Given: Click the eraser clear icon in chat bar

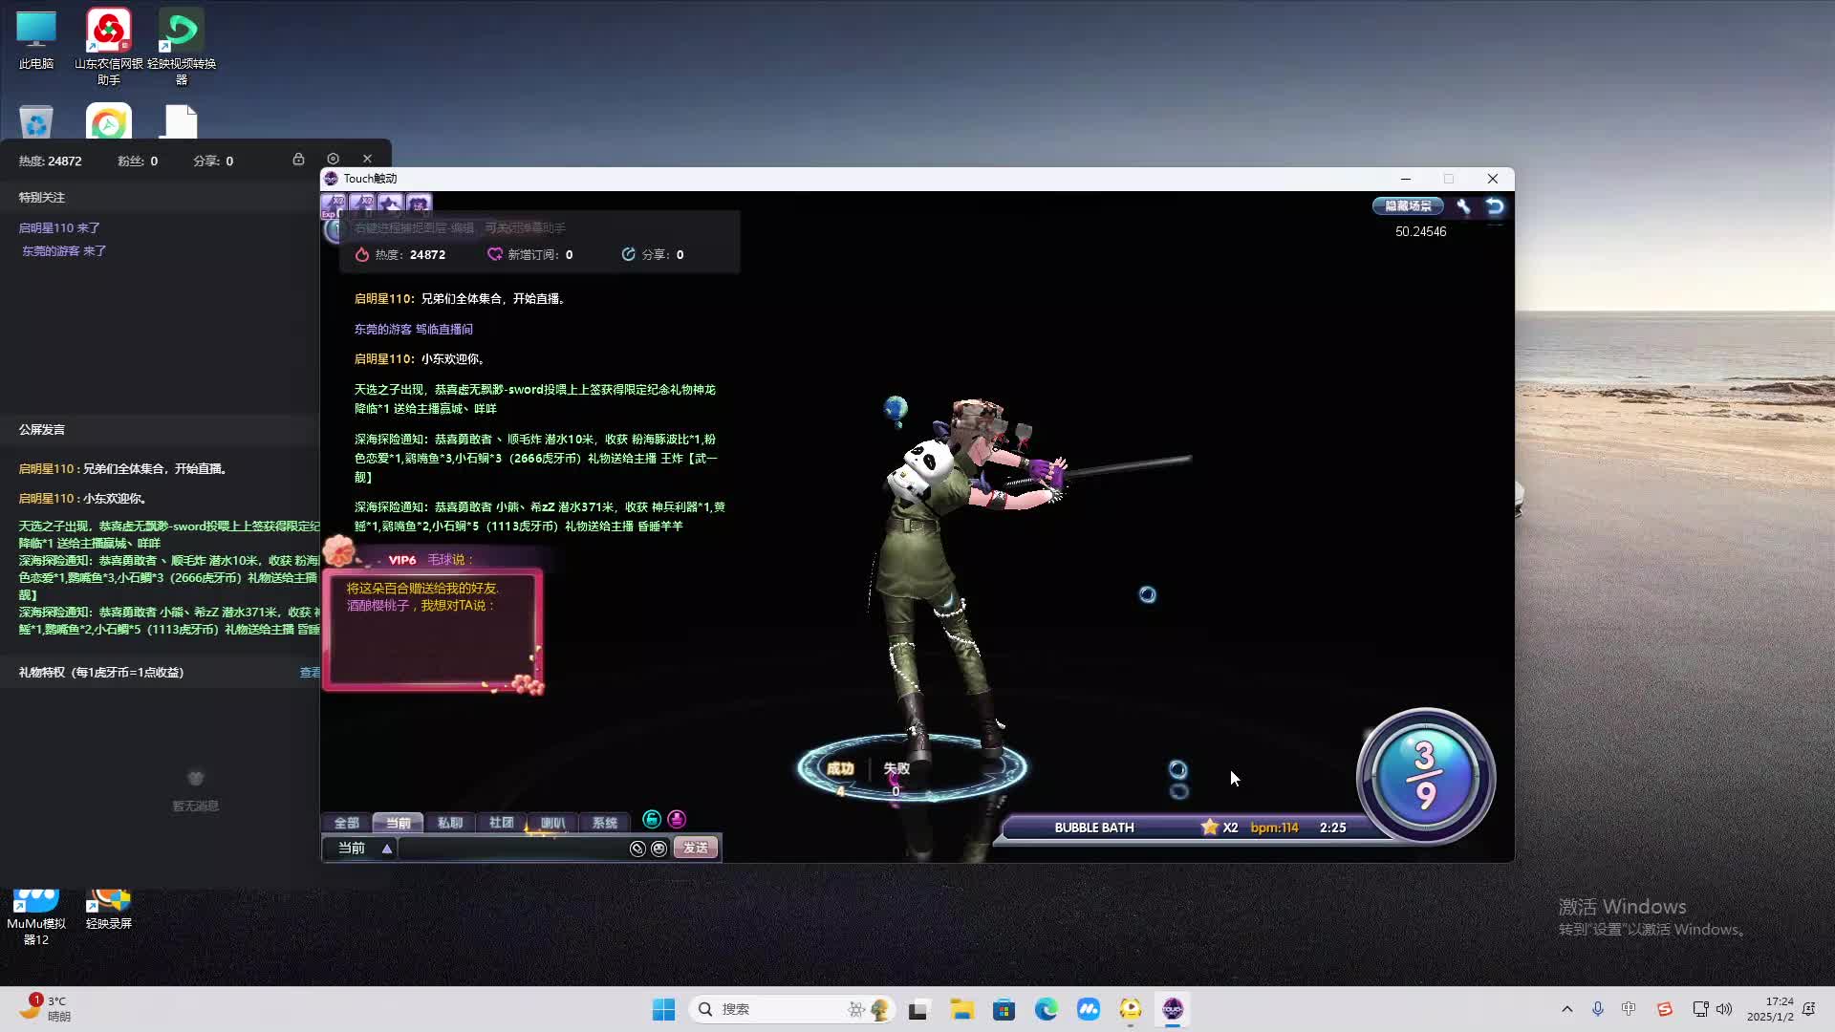Looking at the screenshot, I should tap(637, 849).
